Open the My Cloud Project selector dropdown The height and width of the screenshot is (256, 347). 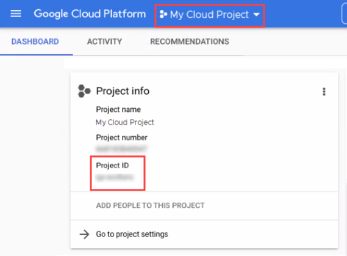pyautogui.click(x=210, y=15)
